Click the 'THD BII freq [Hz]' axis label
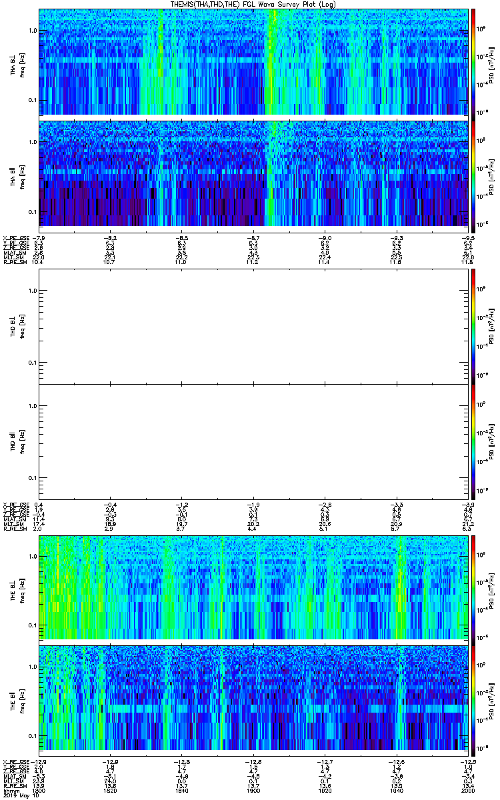This screenshot has width=500, height=800. 17,441
